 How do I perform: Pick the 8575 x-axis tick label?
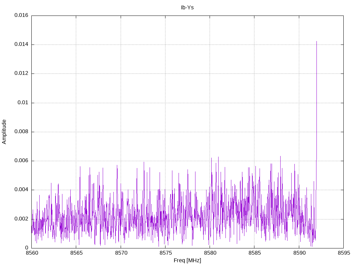165,253
